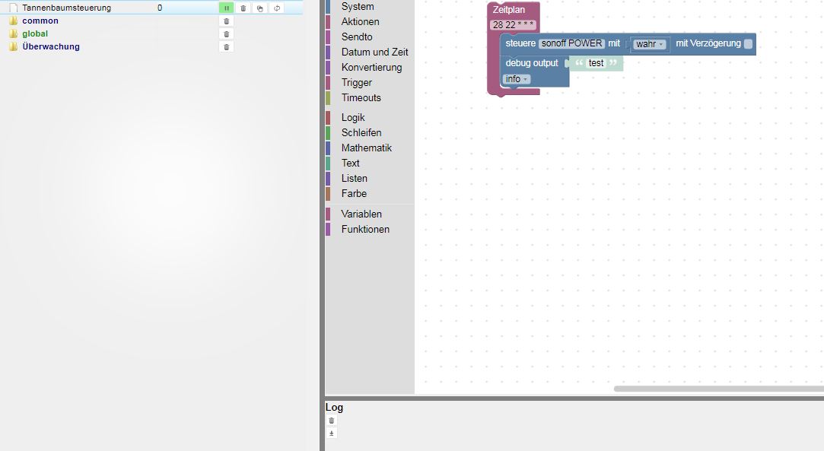Open the Mathematik block category

(x=366, y=148)
